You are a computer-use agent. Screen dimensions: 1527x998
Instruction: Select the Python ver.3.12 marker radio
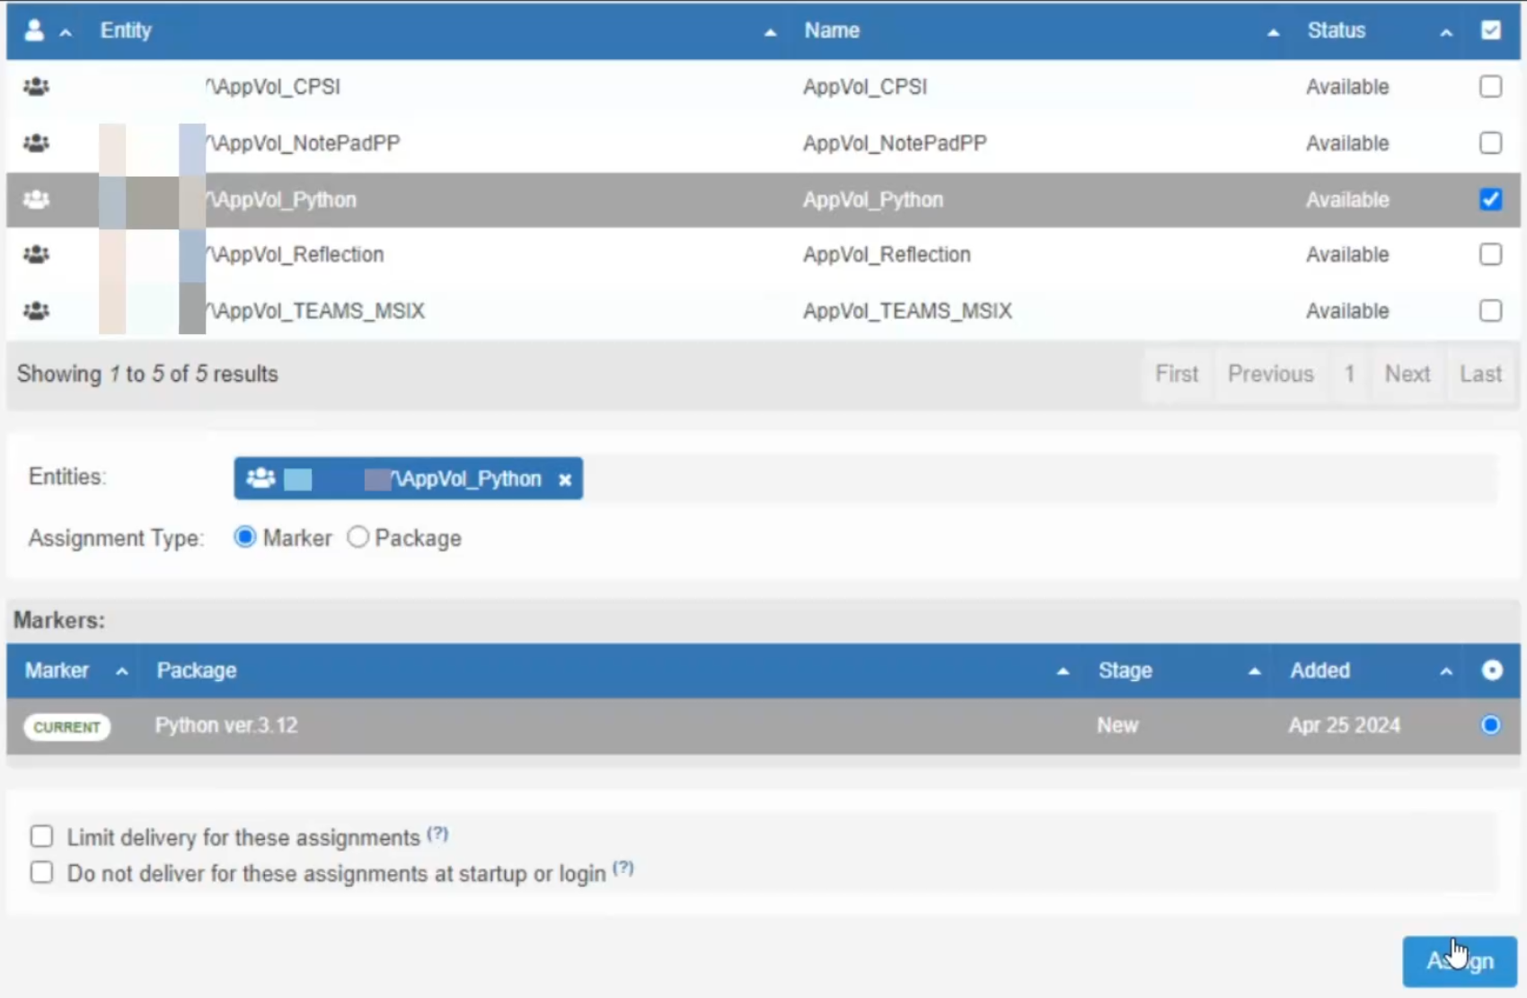[1488, 724]
